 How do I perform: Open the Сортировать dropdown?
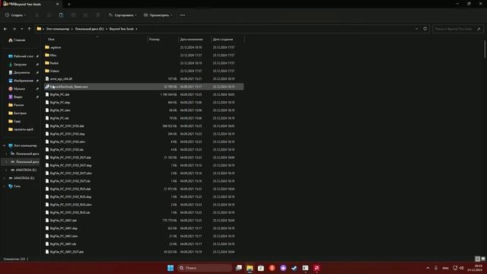point(123,15)
